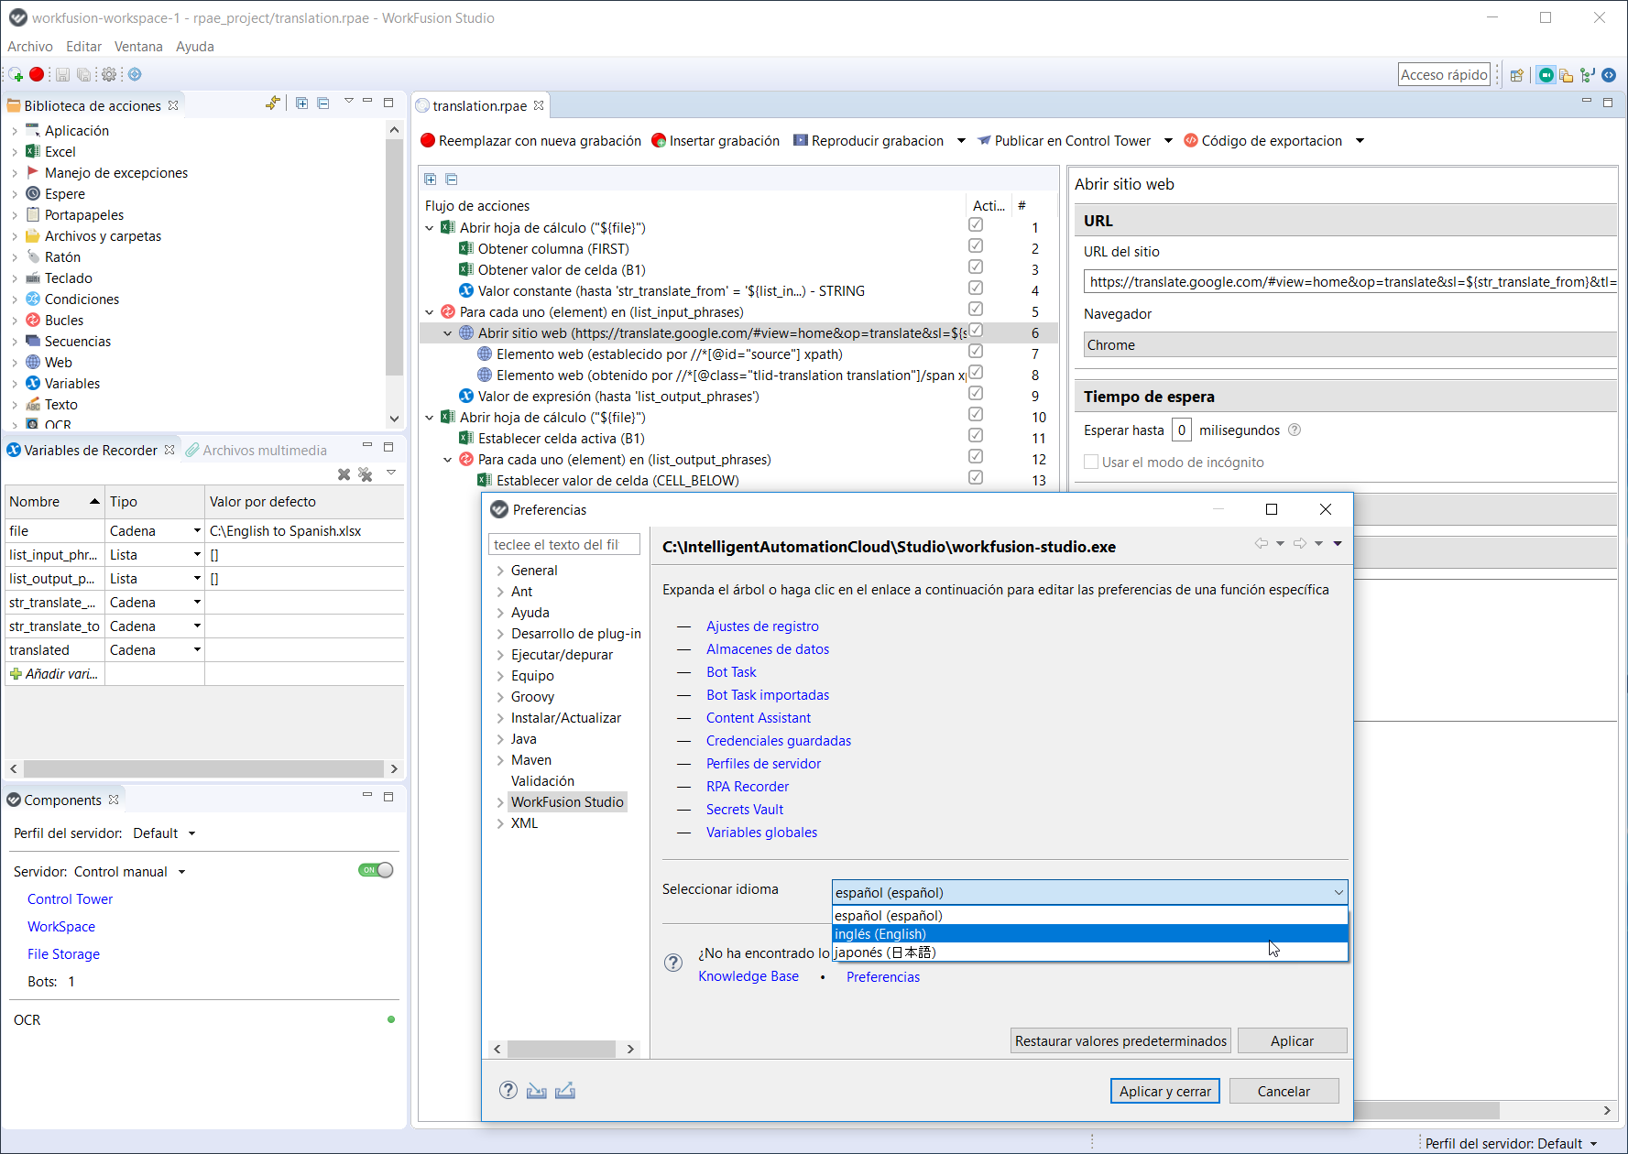The image size is (1628, 1154).
Task: Toggle checkbox for Para cada uno list_input_phrases row
Action: click(x=976, y=310)
